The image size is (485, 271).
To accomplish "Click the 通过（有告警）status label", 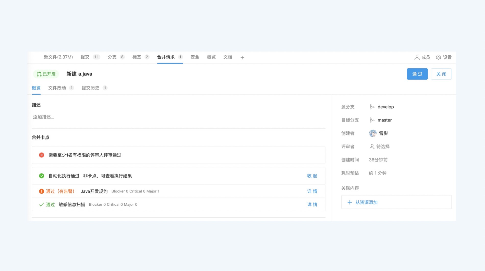I will point(60,191).
